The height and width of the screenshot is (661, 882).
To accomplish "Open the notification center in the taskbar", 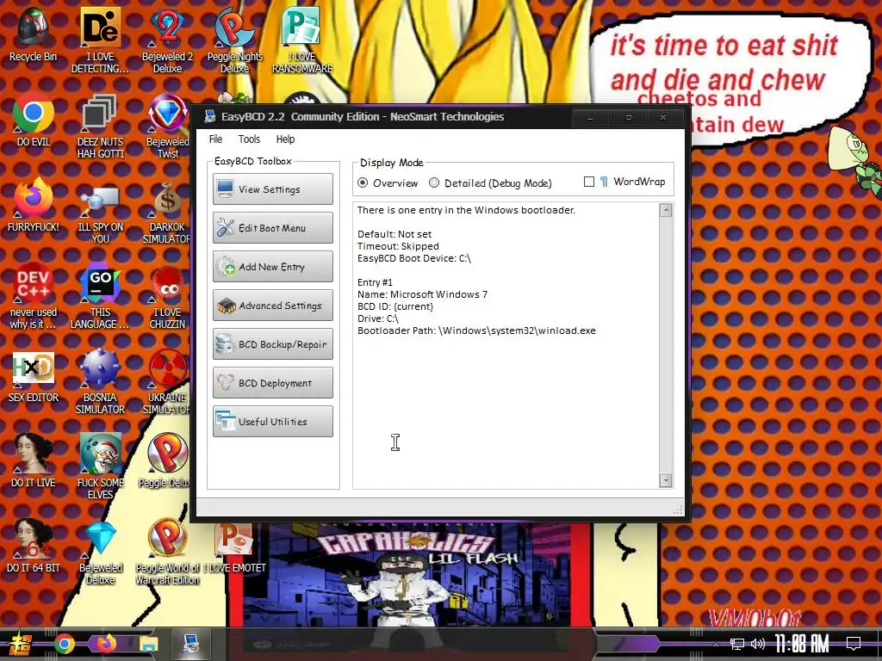I will [x=854, y=644].
